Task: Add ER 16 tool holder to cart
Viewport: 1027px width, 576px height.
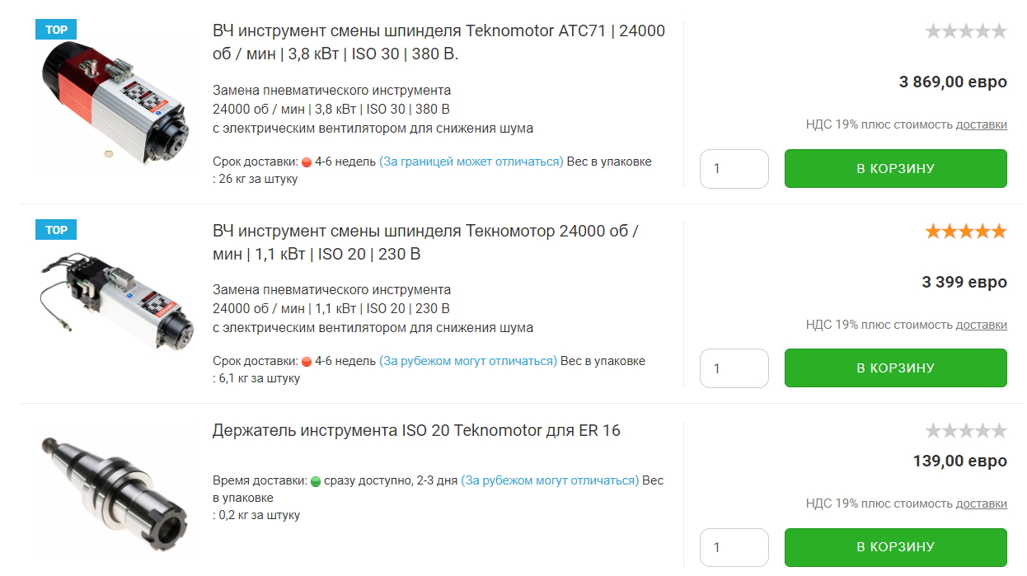Action: (x=895, y=547)
